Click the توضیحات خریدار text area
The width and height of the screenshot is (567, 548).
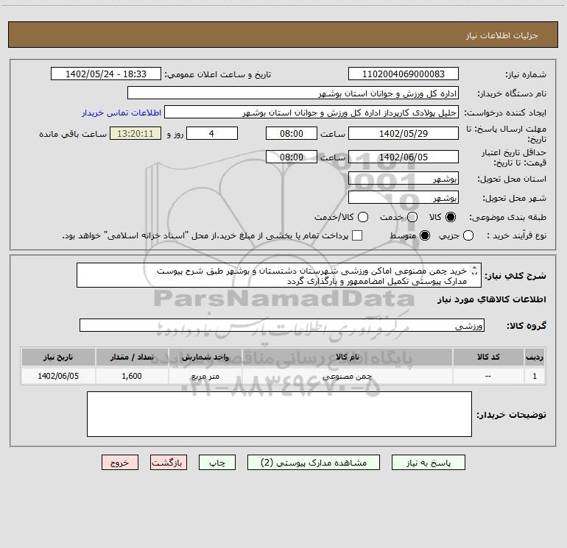(279, 414)
